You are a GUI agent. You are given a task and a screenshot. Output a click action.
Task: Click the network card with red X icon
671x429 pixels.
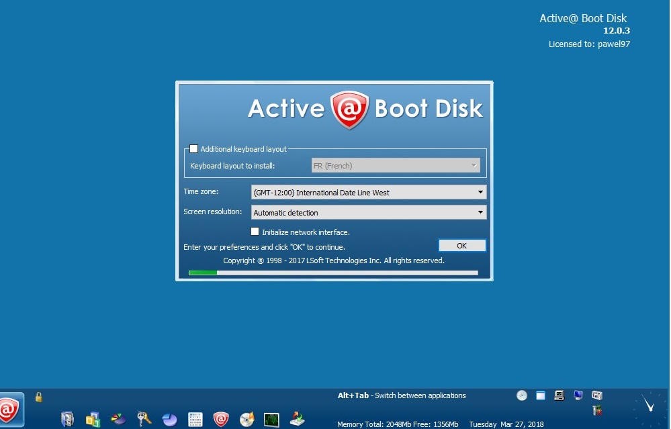click(597, 411)
